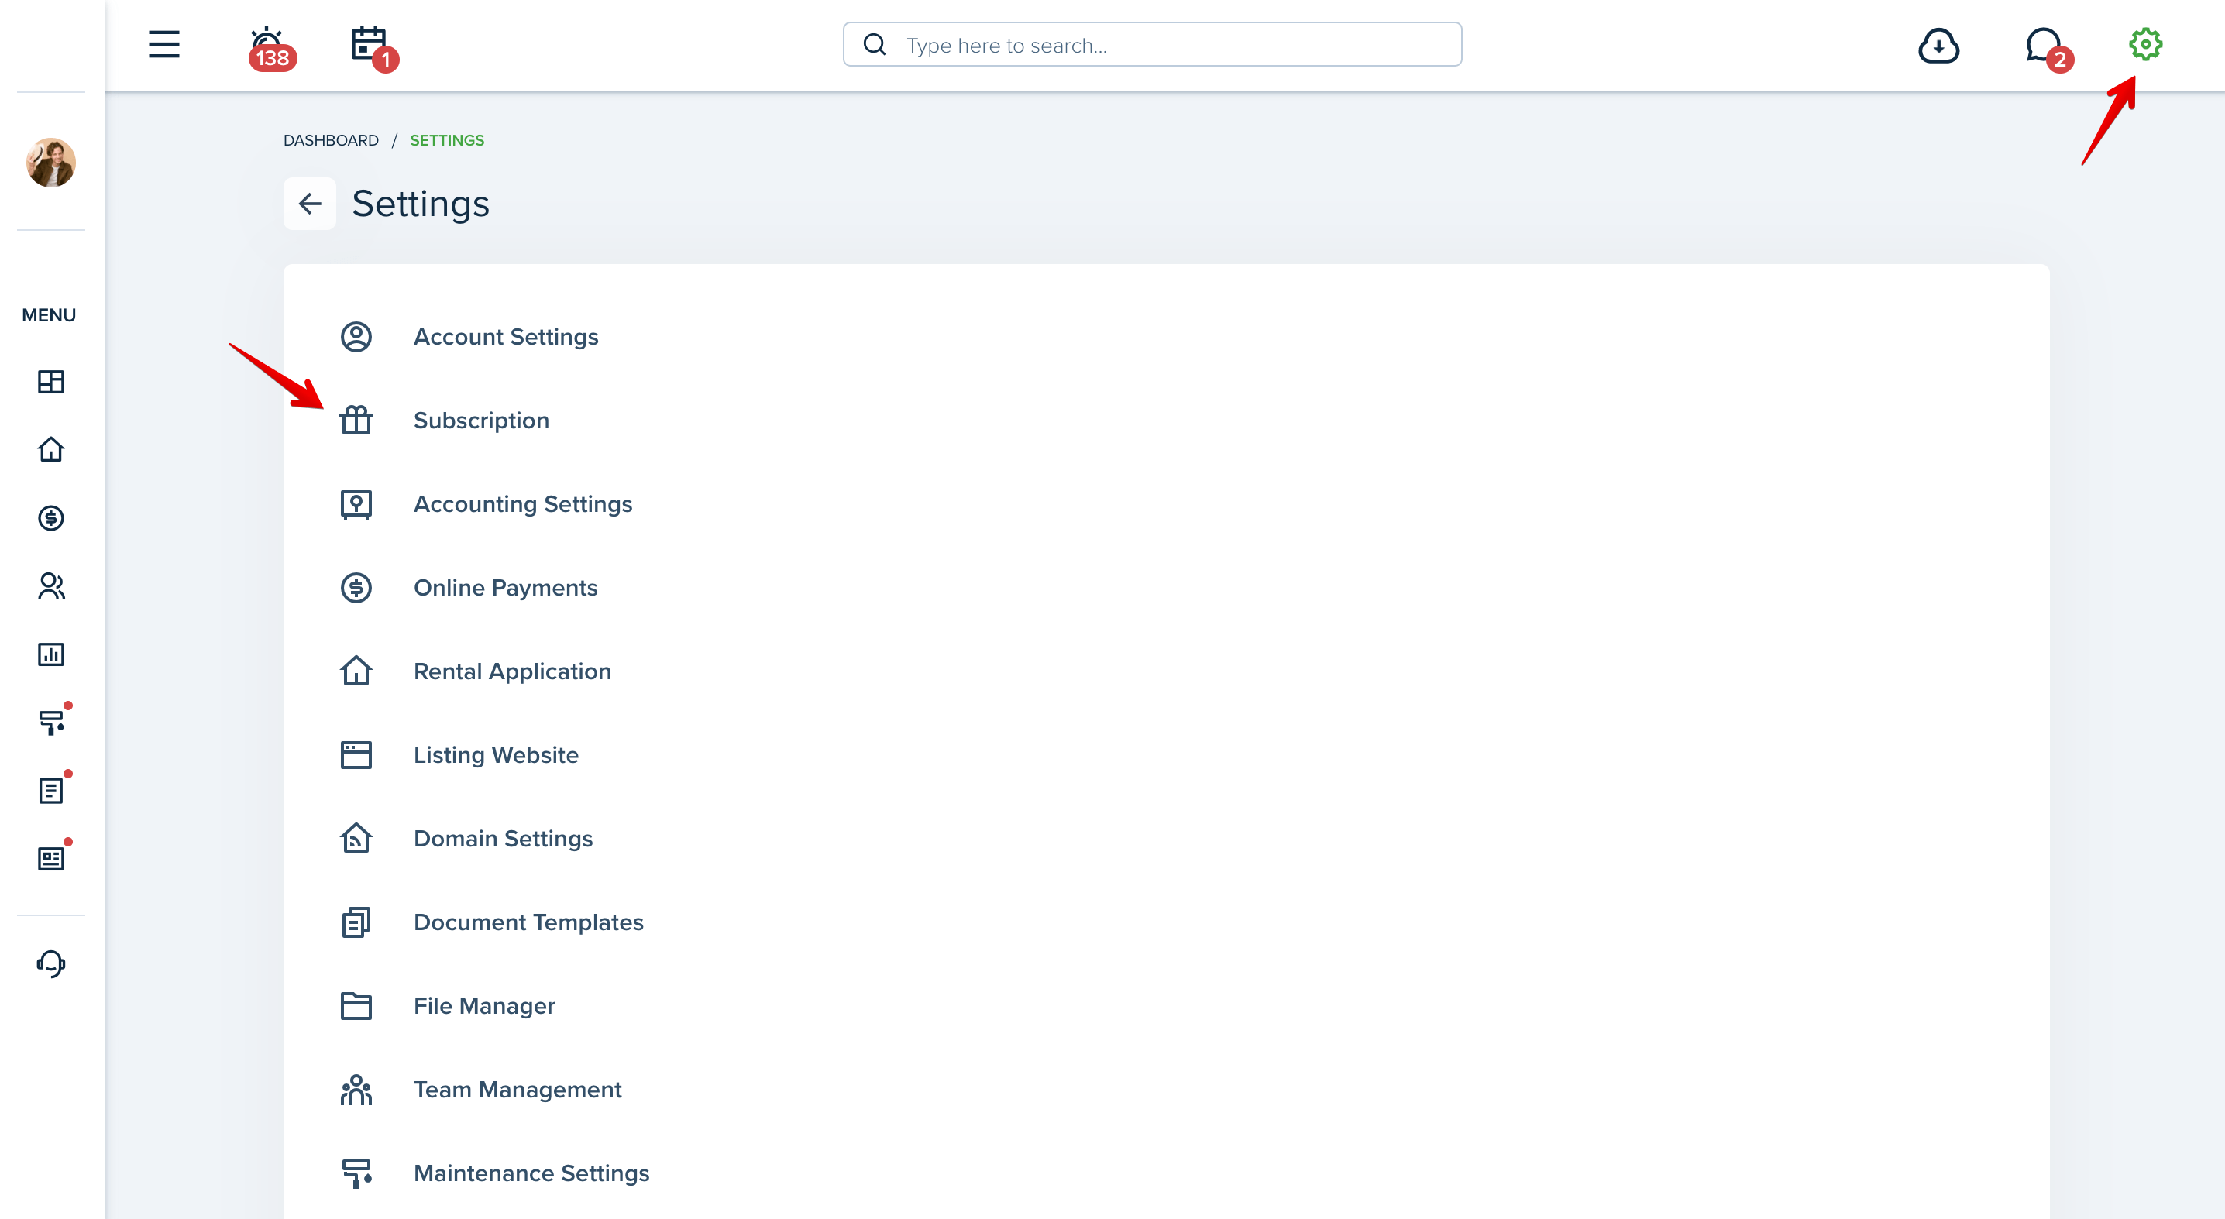This screenshot has height=1219, width=2225.
Task: Open Maintenance Settings
Action: [531, 1173]
